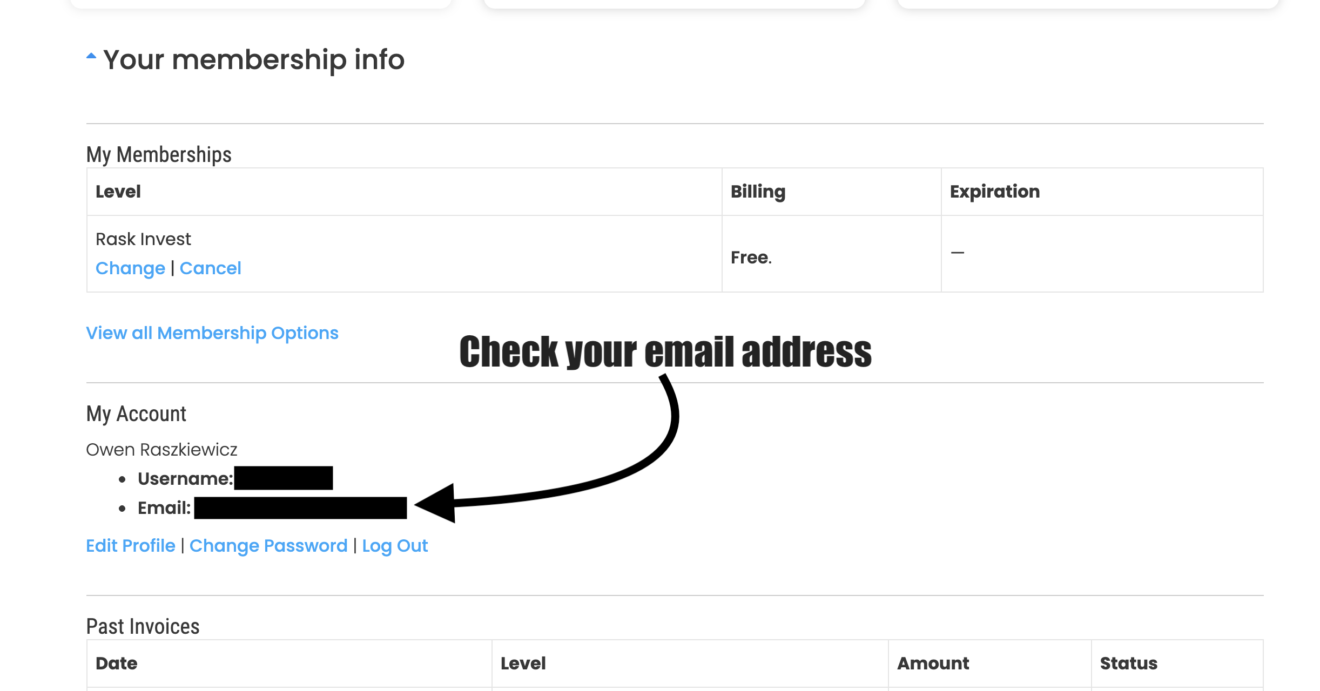Click the Your membership info heading
The width and height of the screenshot is (1320, 691).
tap(254, 60)
